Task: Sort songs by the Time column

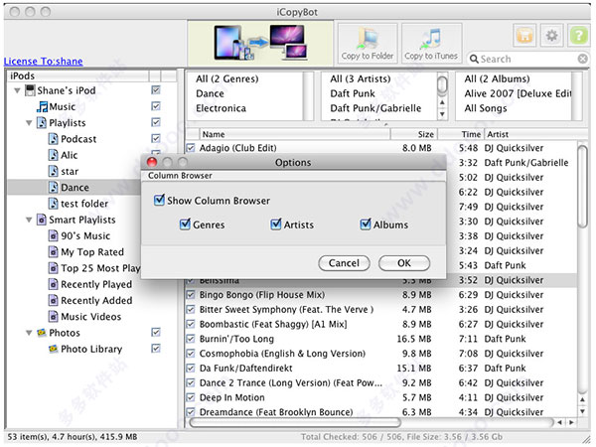Action: click(461, 134)
